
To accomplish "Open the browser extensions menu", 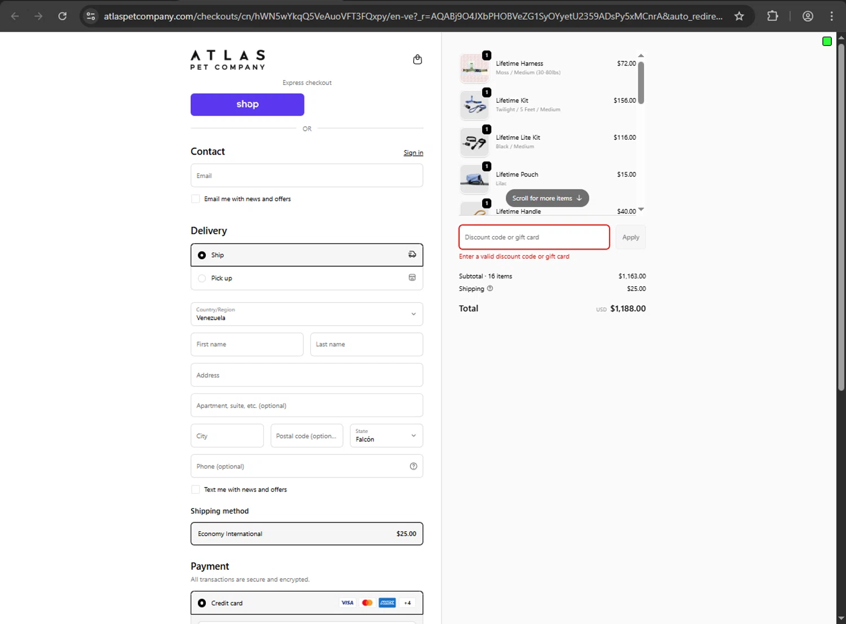I will click(x=773, y=16).
